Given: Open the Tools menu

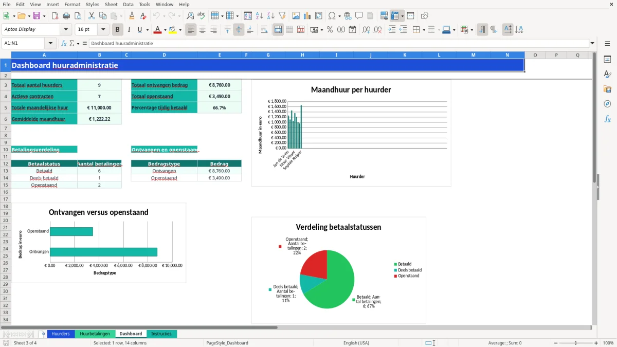Looking at the screenshot, I should pyautogui.click(x=144, y=4).
